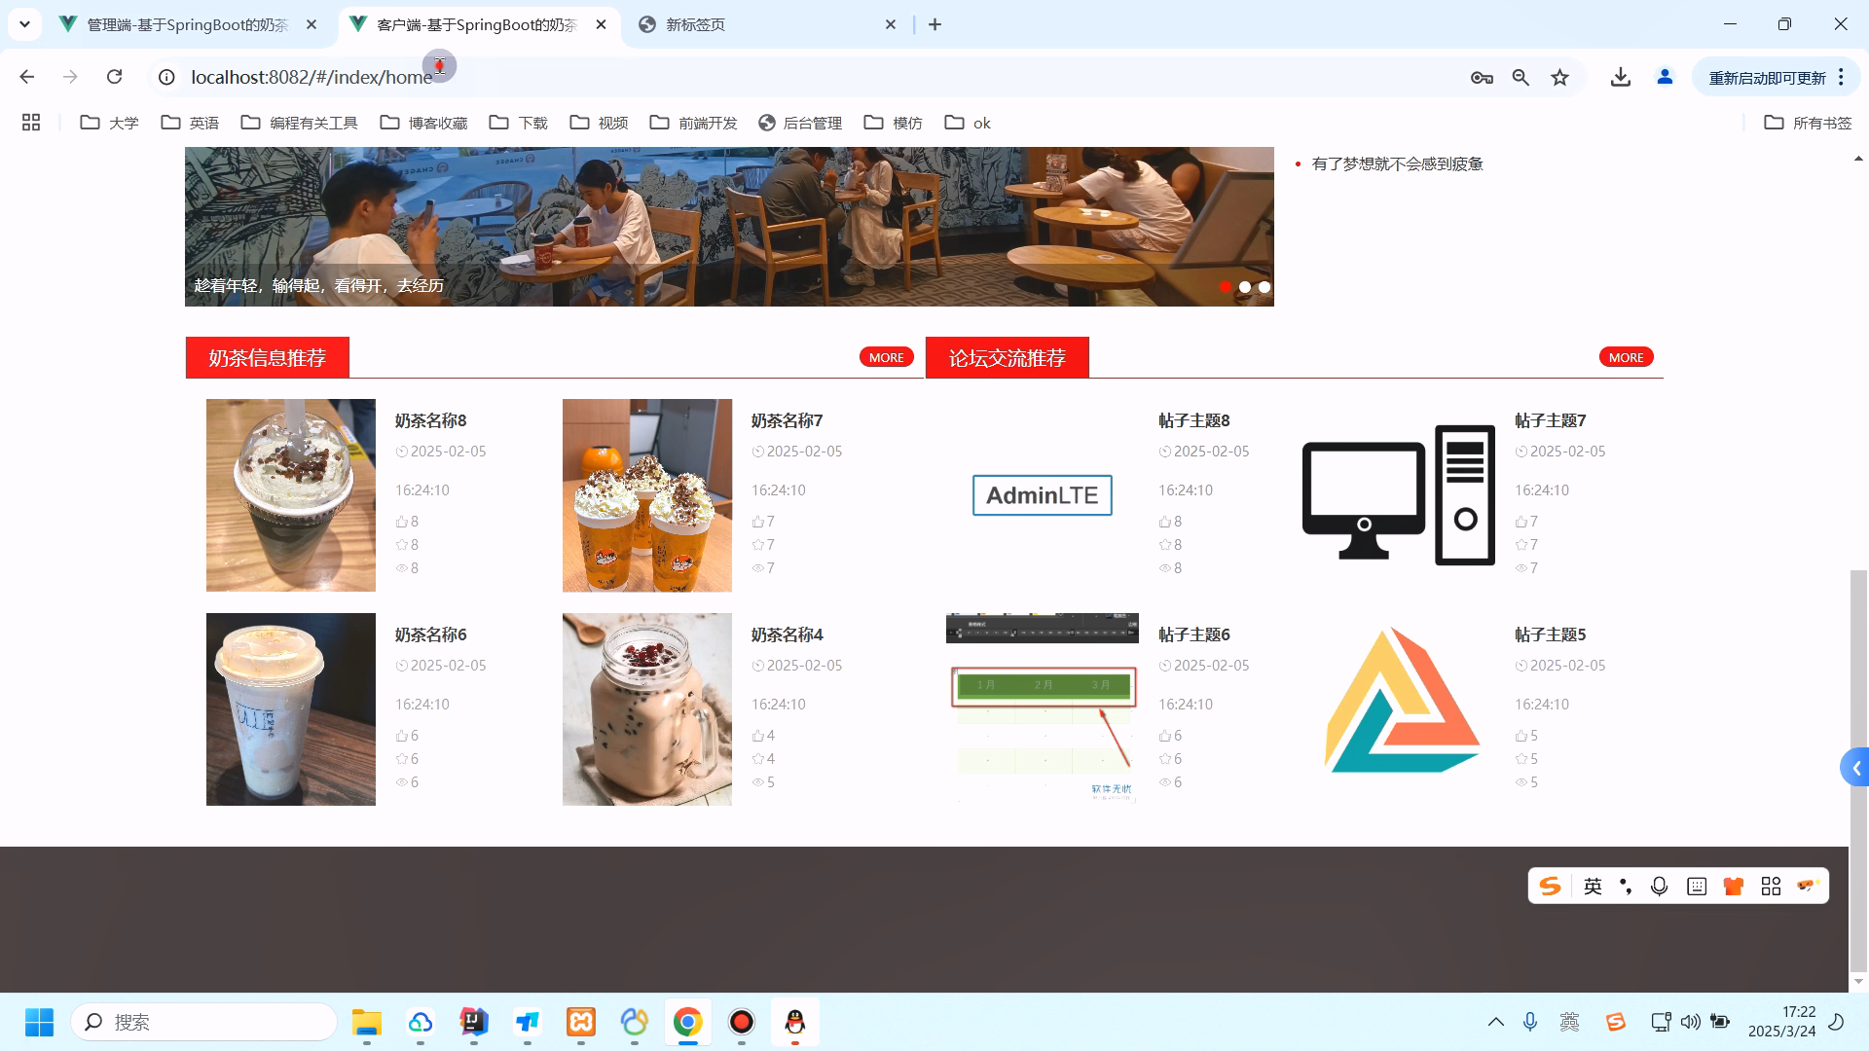Toggle 英 to switch input language
The image size is (1869, 1051).
(x=1593, y=886)
